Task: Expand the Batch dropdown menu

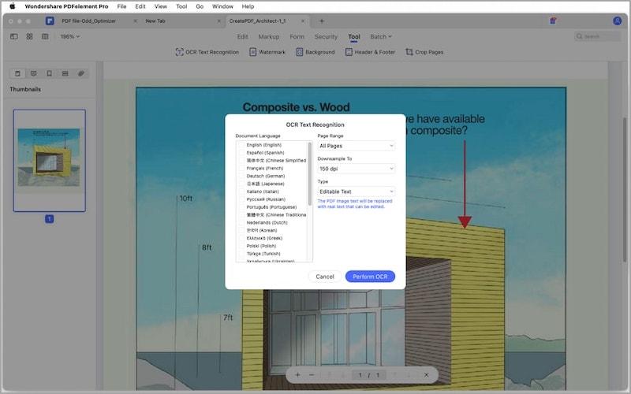Action: pos(381,36)
